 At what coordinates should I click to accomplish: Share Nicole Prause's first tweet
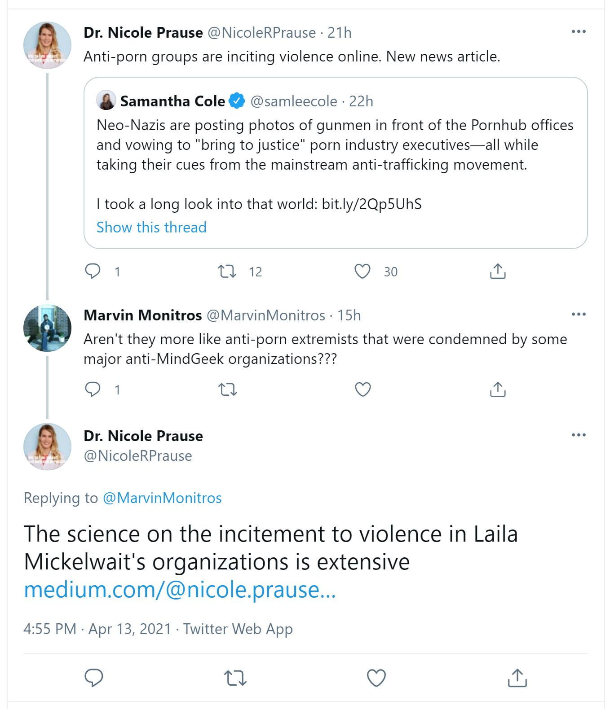pos(498,271)
